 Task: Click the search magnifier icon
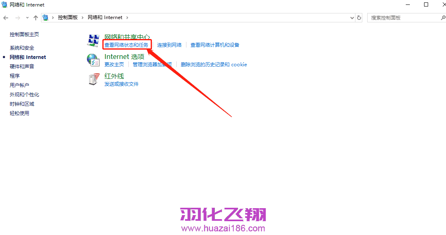click(443, 17)
